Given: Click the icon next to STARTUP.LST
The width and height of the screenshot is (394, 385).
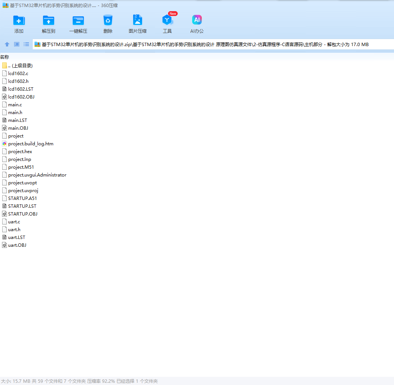Looking at the screenshot, I should click(x=4, y=206).
